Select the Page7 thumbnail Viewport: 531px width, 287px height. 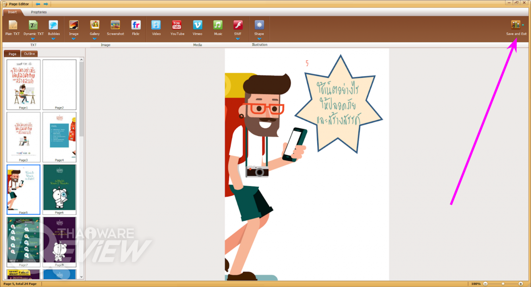pyautogui.click(x=24, y=242)
